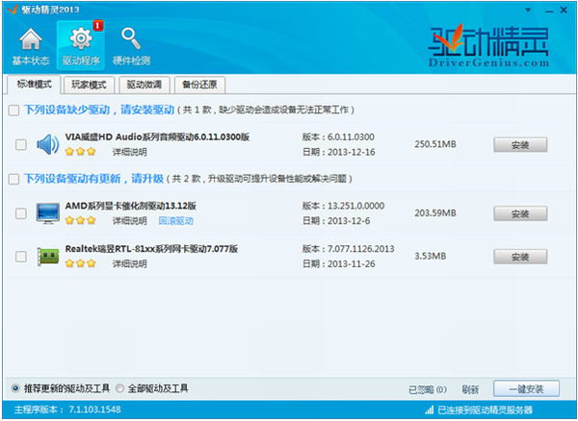Click the 下列设备缺少驱动，请安装驱动 heading
The height and width of the screenshot is (421, 578).
pos(99,110)
